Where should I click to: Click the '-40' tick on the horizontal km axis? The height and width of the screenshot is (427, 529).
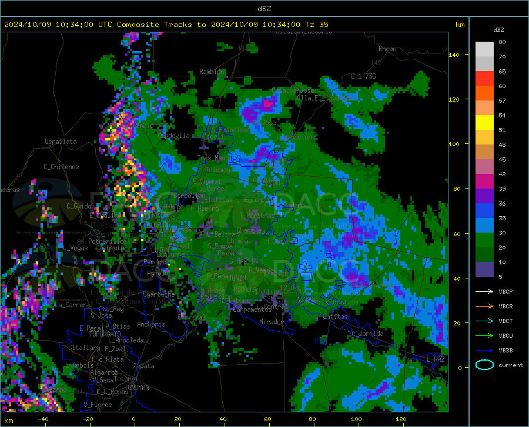tap(43, 419)
